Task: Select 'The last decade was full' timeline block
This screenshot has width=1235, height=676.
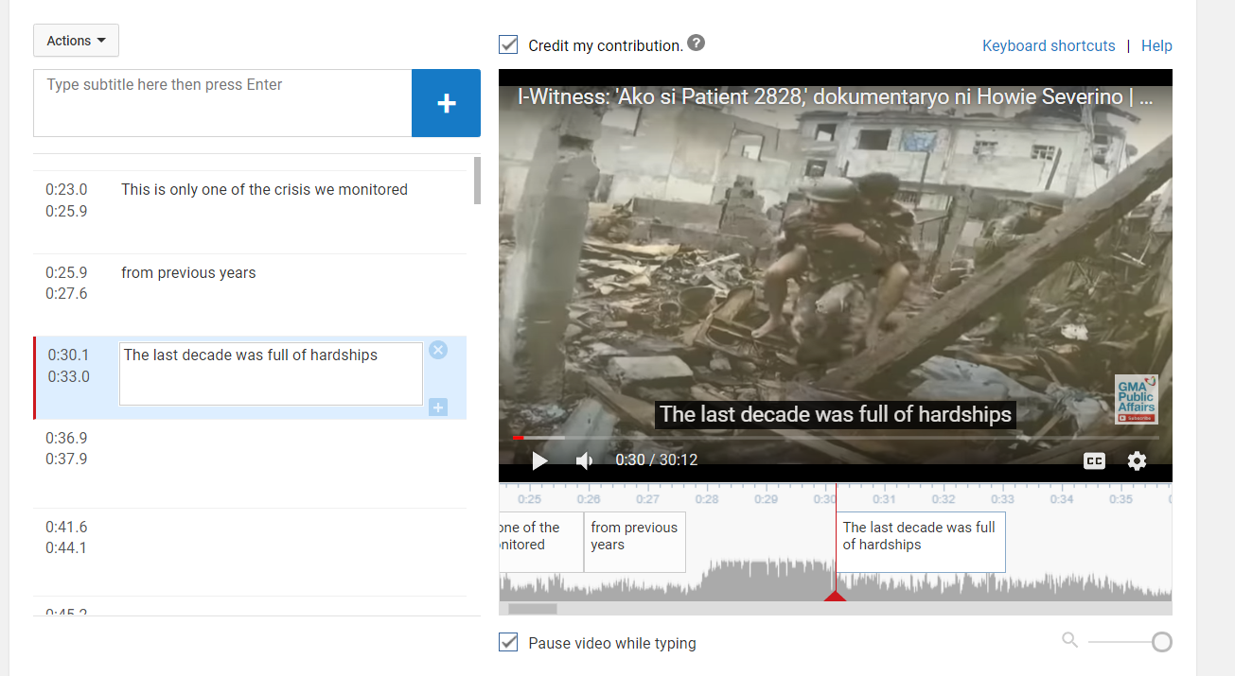Action: pos(920,543)
